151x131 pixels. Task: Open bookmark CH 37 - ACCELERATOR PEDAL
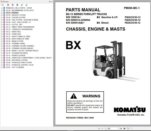pos(17,53)
